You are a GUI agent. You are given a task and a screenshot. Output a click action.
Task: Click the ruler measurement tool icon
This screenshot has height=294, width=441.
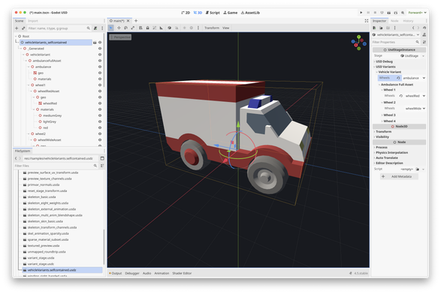(162, 28)
